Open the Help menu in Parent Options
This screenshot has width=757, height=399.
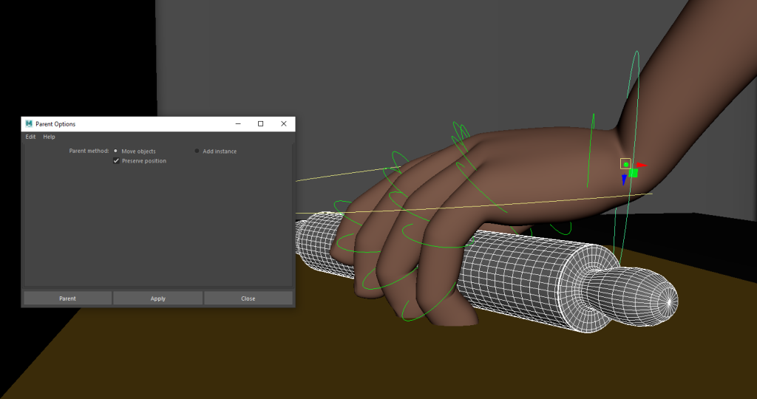click(x=49, y=137)
